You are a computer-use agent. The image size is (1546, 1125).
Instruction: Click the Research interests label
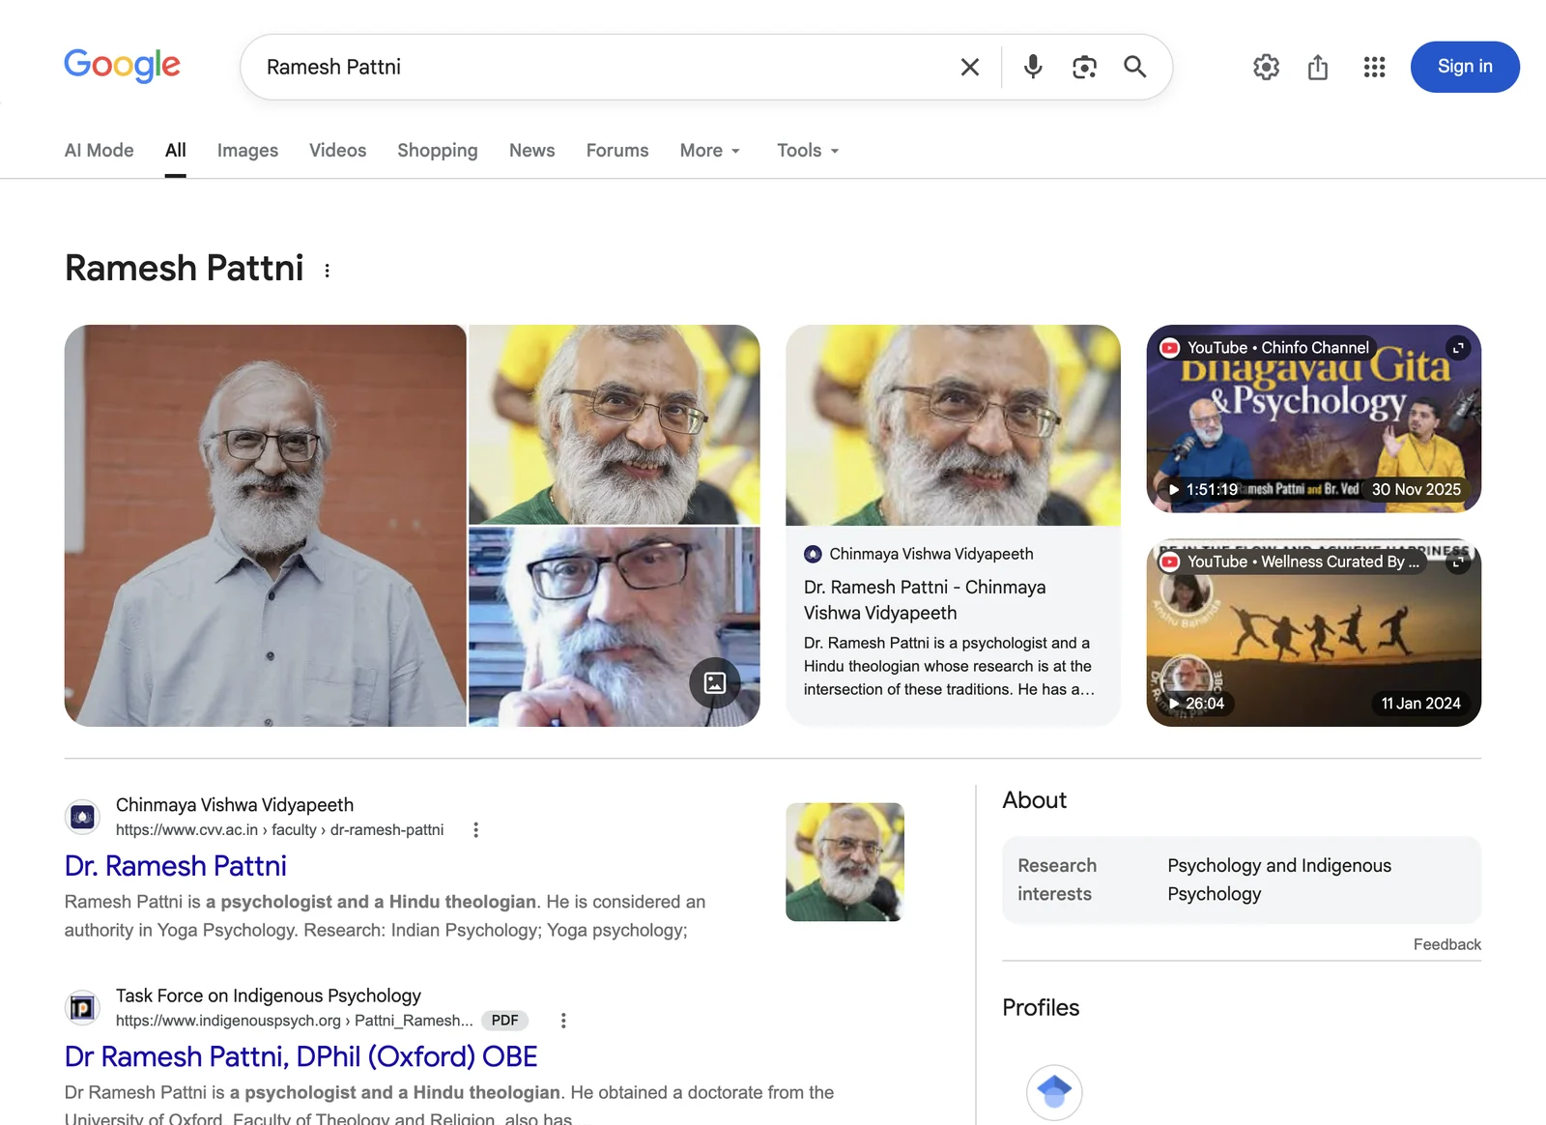tap(1057, 880)
